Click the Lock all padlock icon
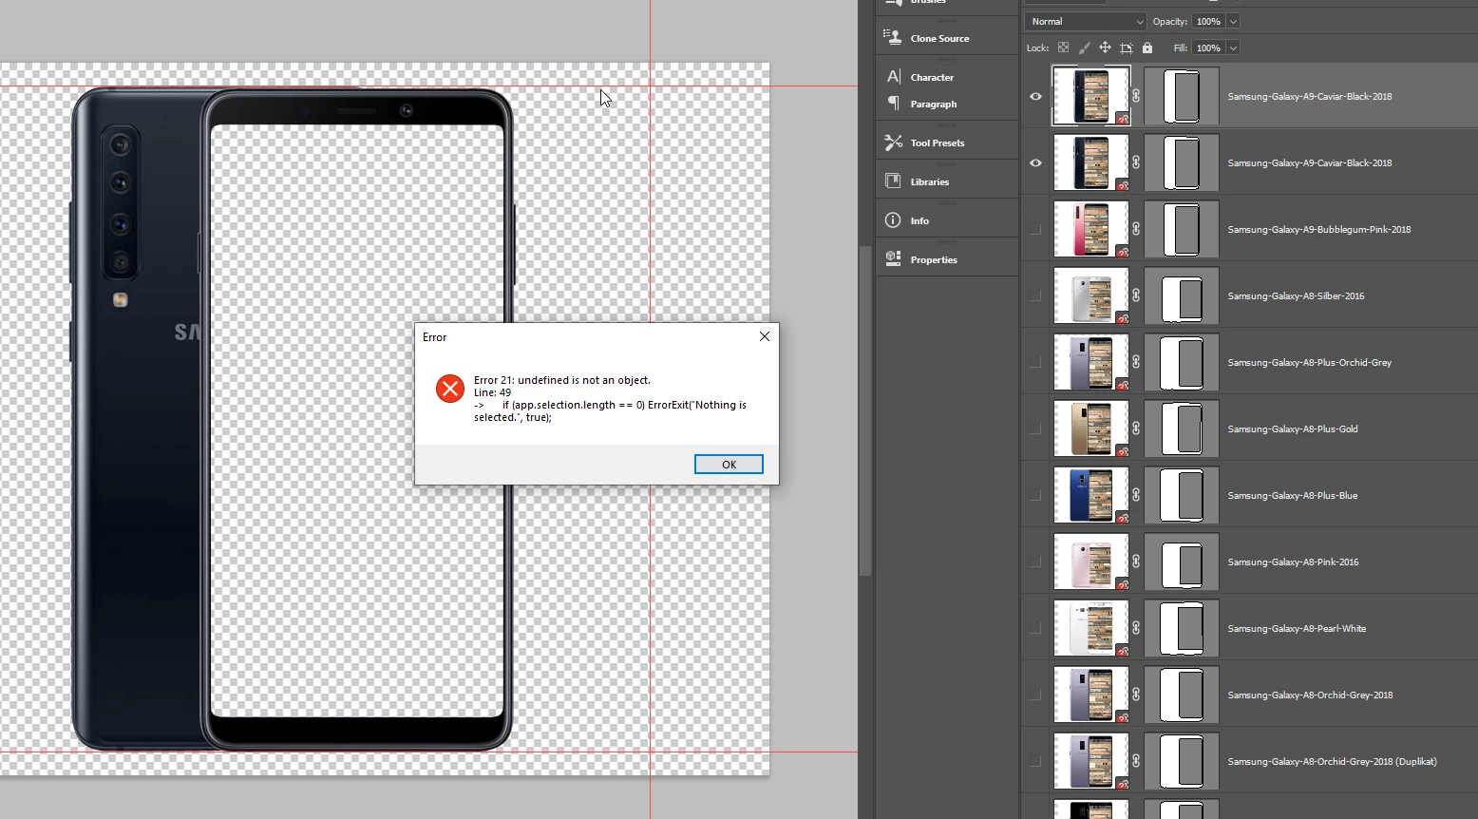 coord(1147,48)
